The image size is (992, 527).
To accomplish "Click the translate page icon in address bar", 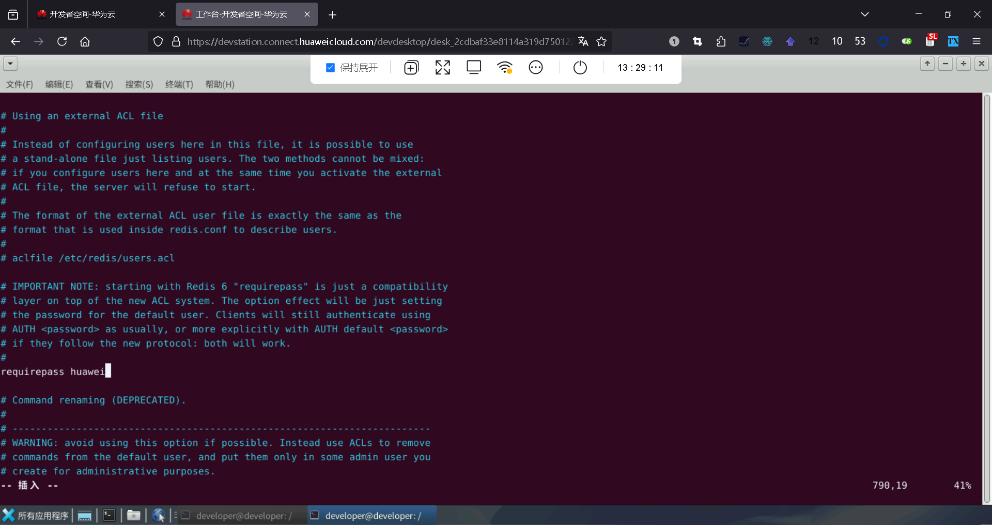I will (583, 41).
